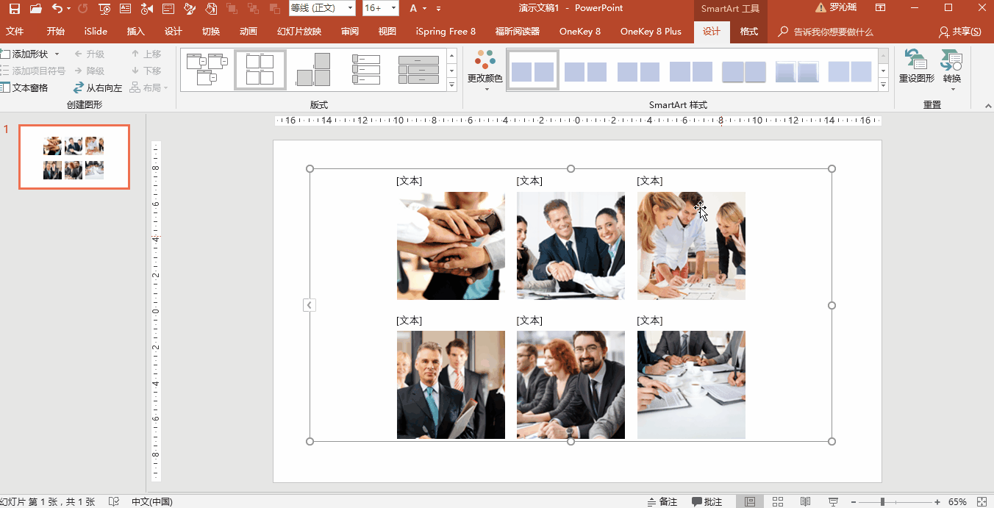
Task: Expand the undo history dropdown arrow
Action: (x=68, y=9)
